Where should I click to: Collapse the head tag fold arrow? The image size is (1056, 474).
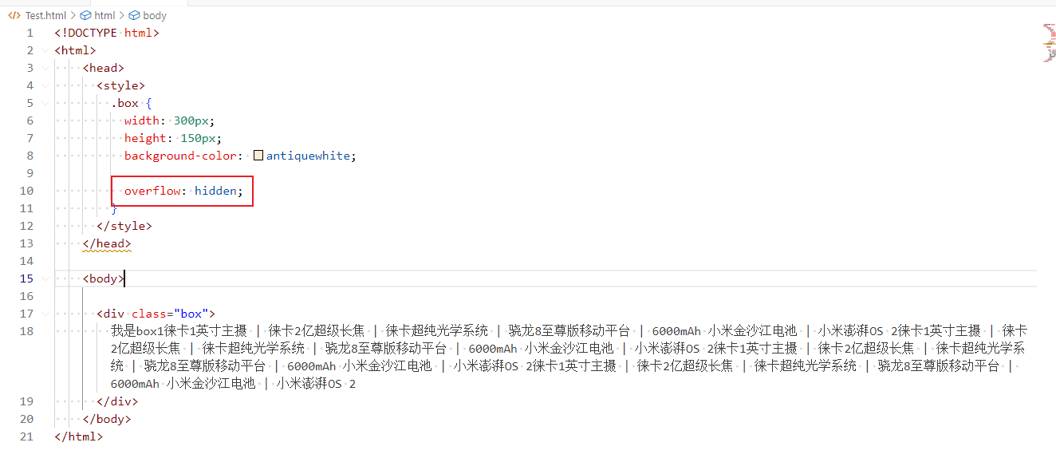45,68
